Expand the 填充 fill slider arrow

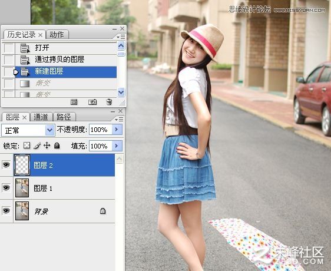pos(117,146)
